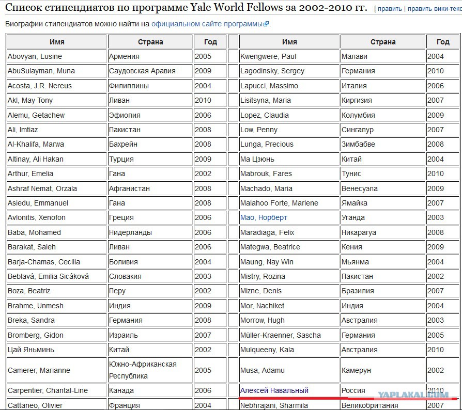Viewport: 462px width, 410px height.
Task: Select the cell Avlonitis, Xenofon
Action: pos(57,217)
